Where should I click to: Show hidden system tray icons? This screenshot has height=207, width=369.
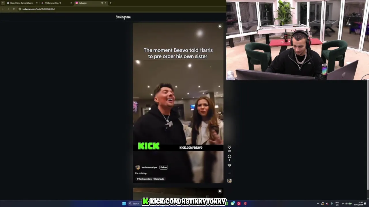[x=318, y=204]
